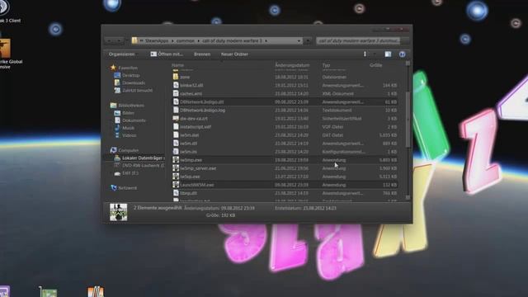Screen dimensions: 528x297
Task: Select iw5mp.exe application icon
Action: click(176, 160)
